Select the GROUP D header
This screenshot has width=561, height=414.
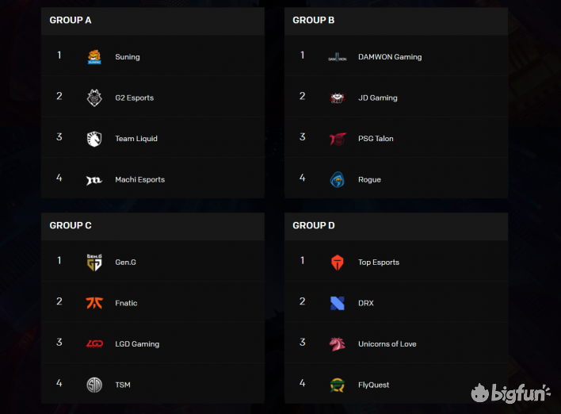coord(314,225)
